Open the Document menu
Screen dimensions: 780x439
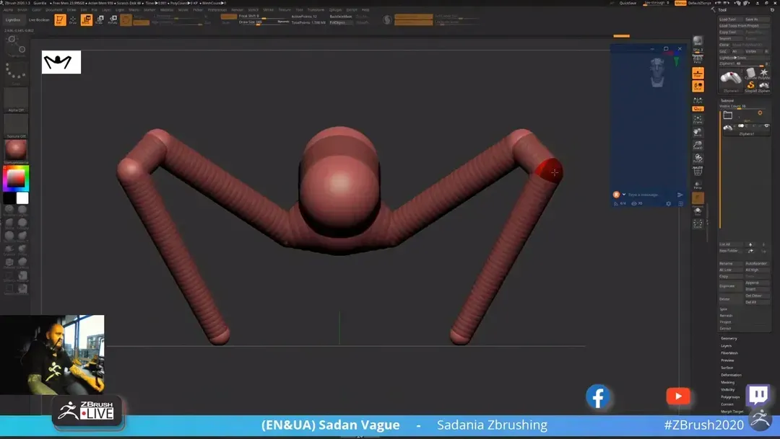pos(54,10)
